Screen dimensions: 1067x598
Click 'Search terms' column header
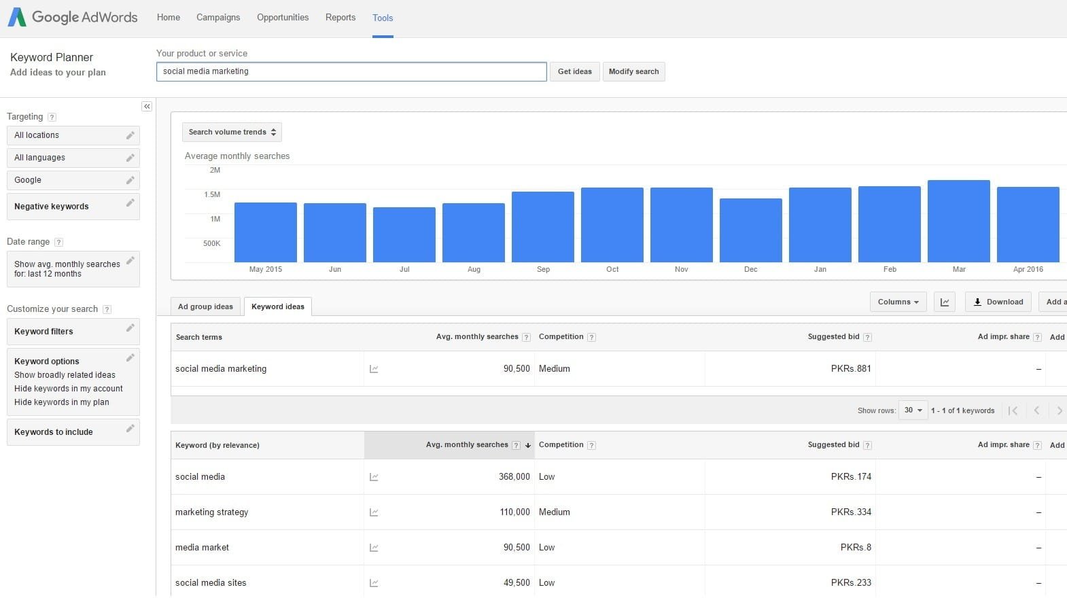199,338
